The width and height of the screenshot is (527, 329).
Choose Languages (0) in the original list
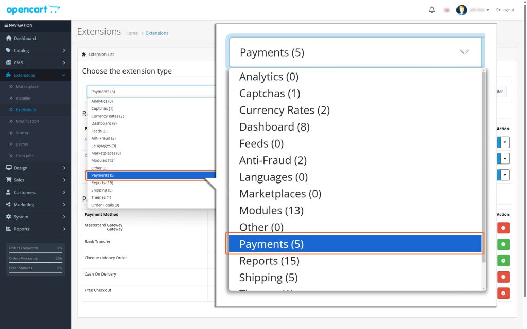(103, 145)
